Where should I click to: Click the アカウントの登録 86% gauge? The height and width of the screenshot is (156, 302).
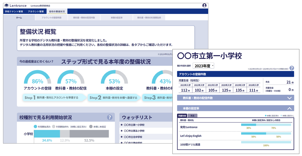pyautogui.click(x=37, y=77)
